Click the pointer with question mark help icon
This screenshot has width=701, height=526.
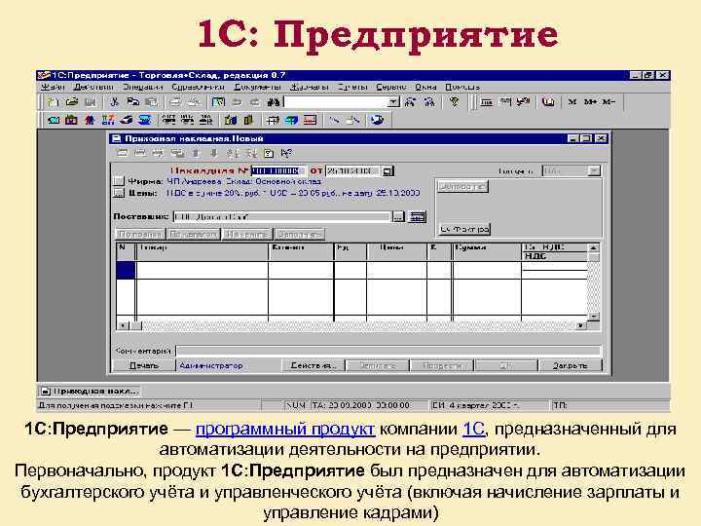[286, 154]
